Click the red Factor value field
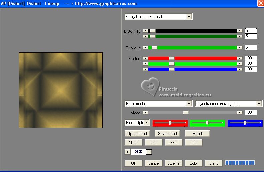The width and height of the screenshot is (264, 172). (251, 58)
